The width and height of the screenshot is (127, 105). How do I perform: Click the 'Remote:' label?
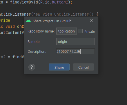[34, 42]
